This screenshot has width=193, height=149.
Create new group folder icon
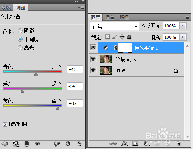(x=157, y=143)
